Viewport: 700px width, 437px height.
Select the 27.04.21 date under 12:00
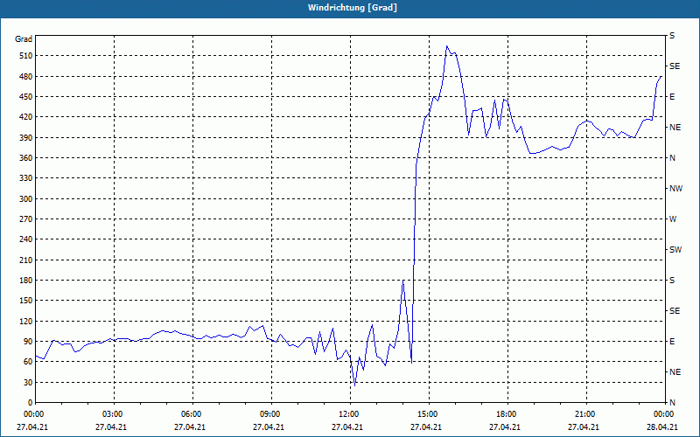point(346,427)
